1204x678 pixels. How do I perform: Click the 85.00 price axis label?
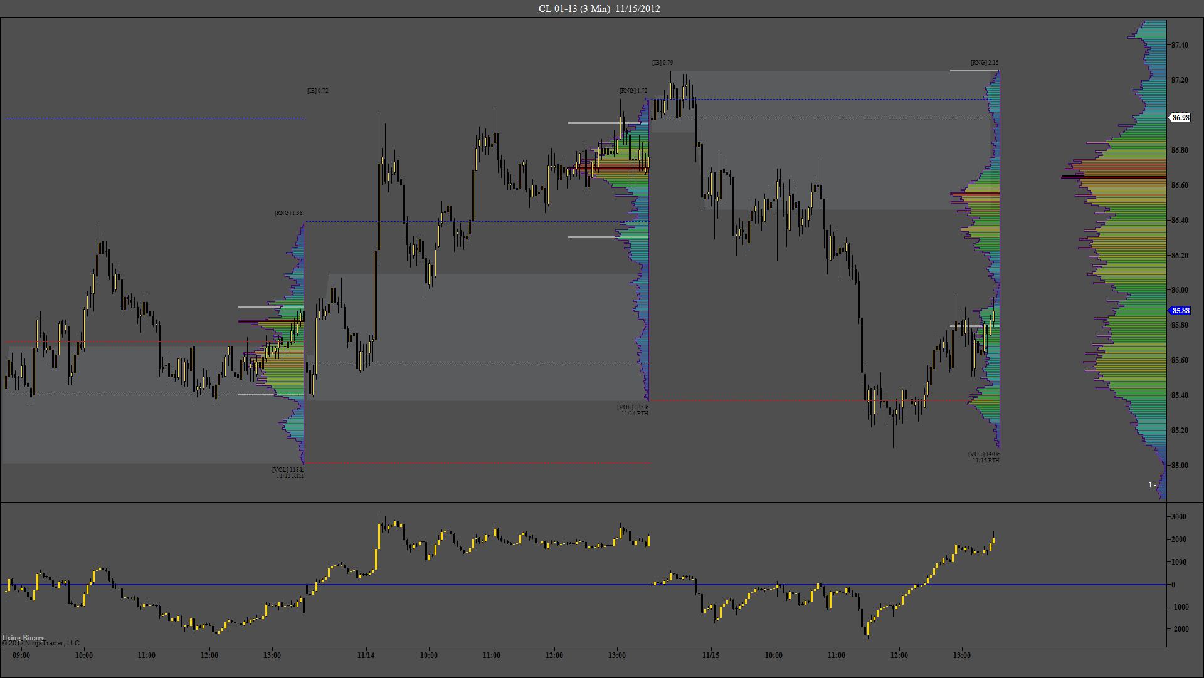click(1180, 466)
